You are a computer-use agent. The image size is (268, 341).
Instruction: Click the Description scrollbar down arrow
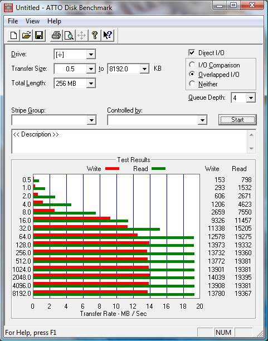tap(251, 149)
